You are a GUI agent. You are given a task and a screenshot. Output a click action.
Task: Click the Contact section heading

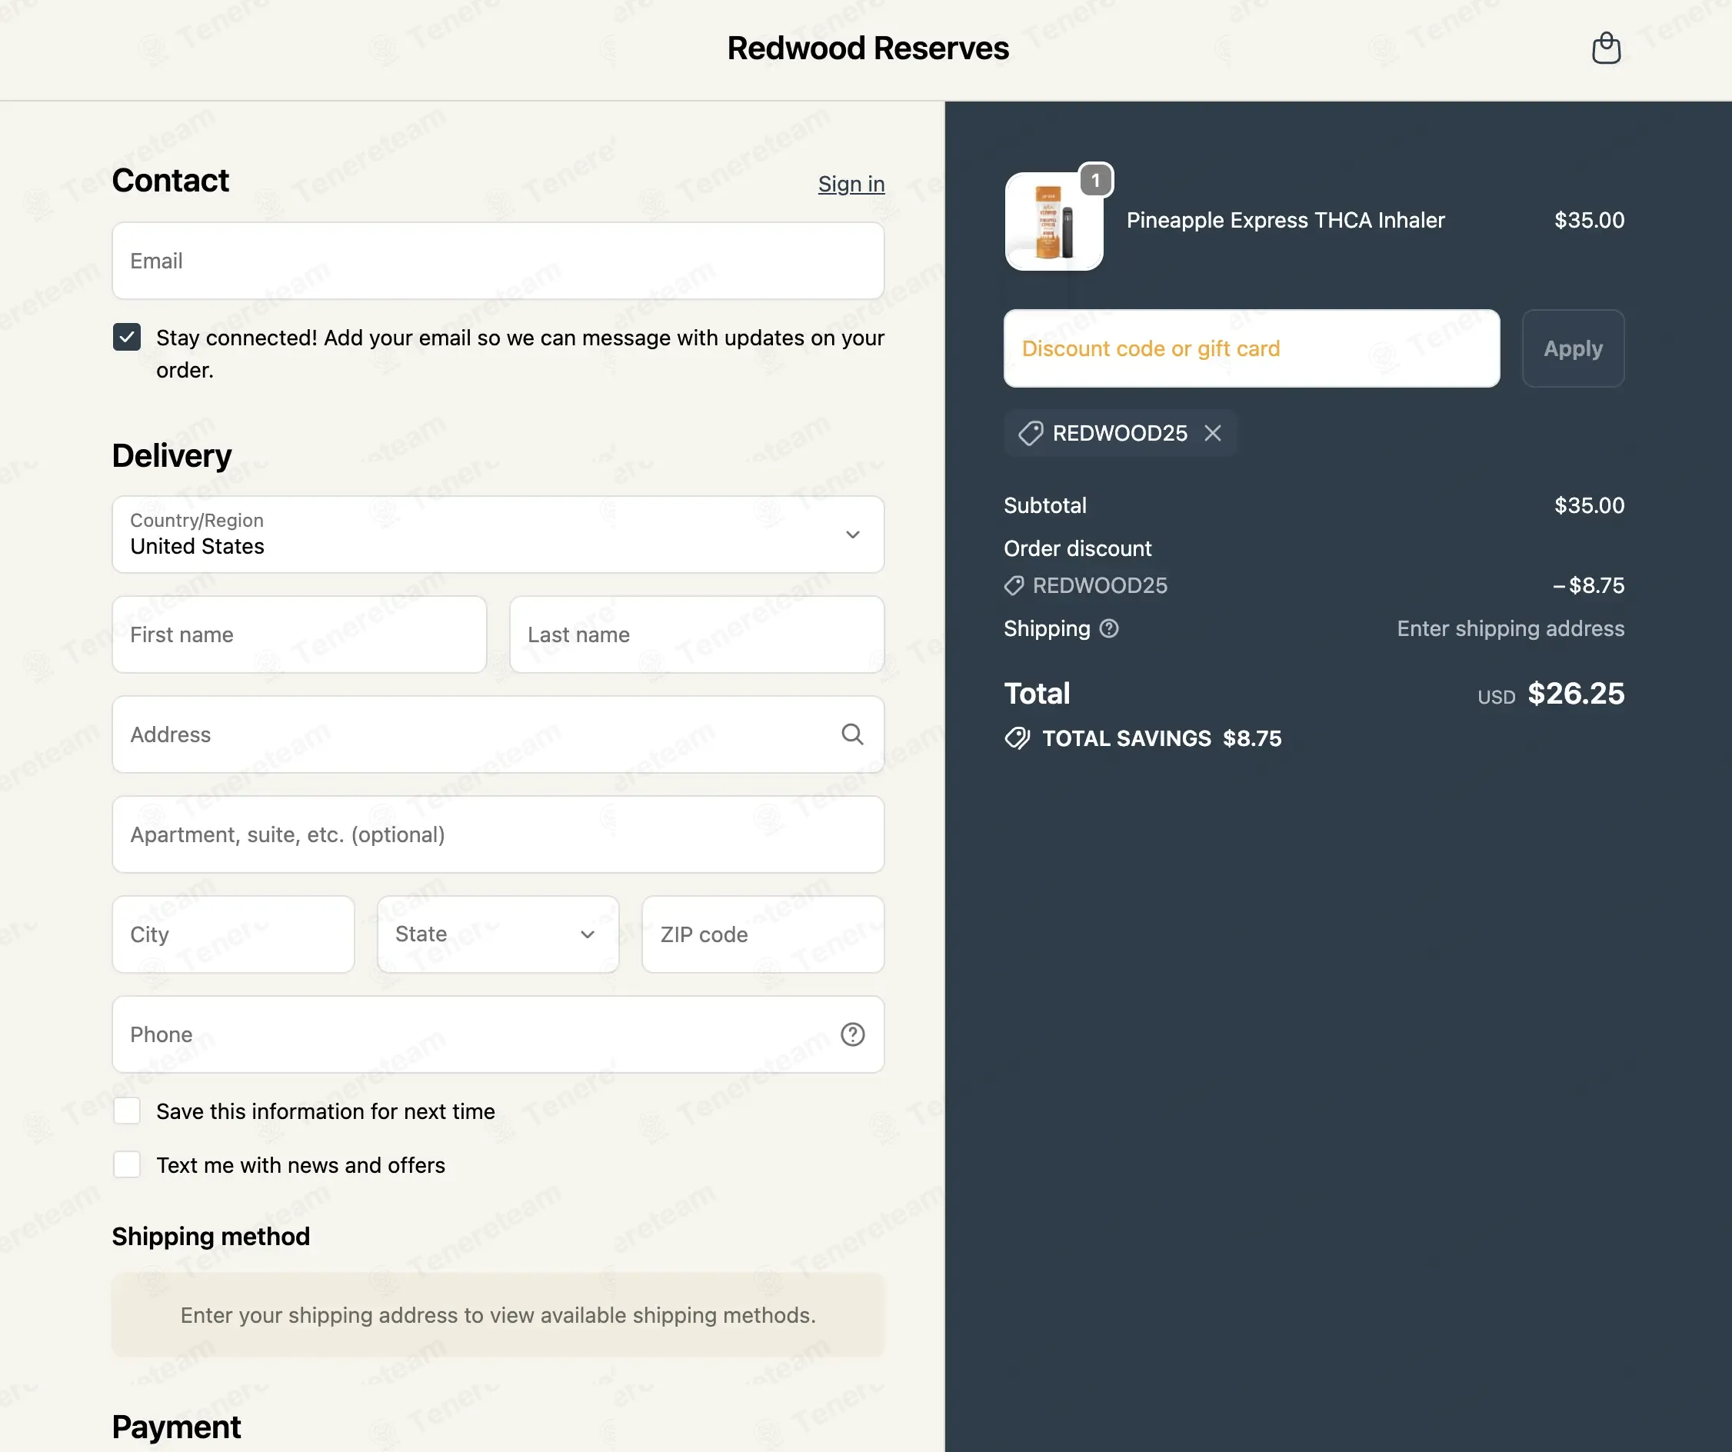click(x=171, y=180)
